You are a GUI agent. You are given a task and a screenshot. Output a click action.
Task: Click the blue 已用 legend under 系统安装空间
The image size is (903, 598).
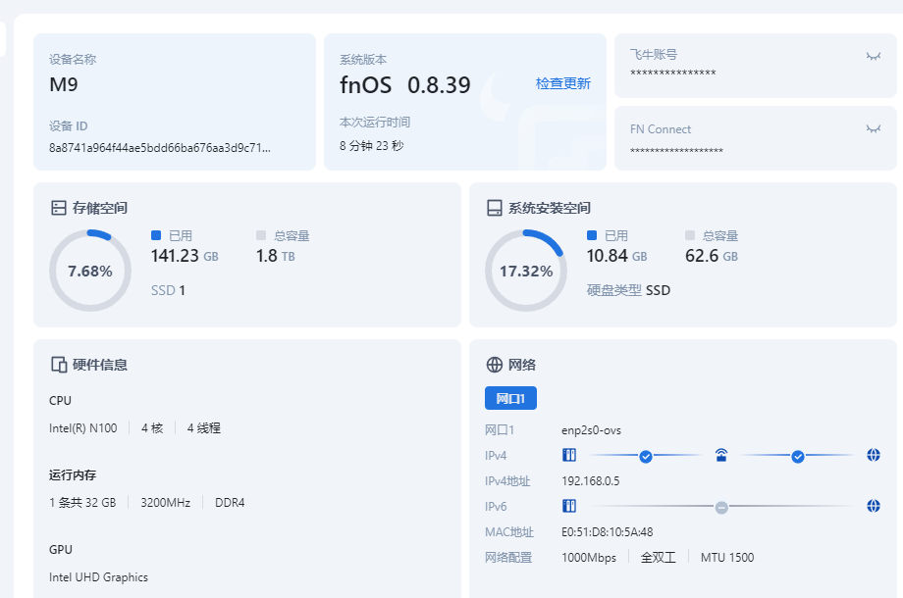tap(608, 235)
